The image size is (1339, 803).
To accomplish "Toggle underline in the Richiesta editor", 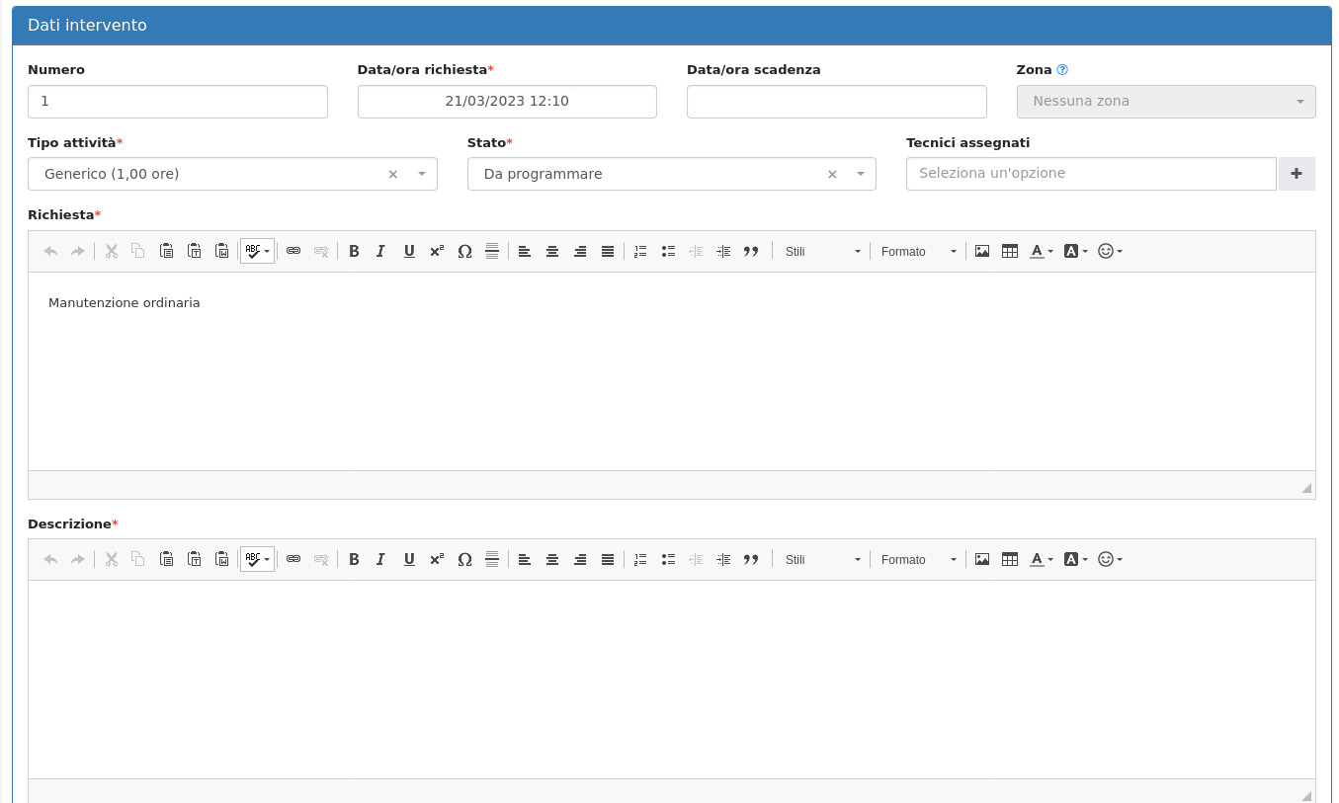I will [x=409, y=252].
